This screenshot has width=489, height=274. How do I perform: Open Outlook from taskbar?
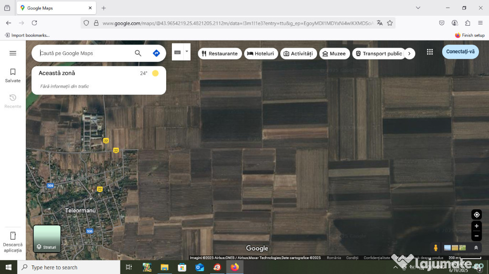pyautogui.click(x=200, y=267)
